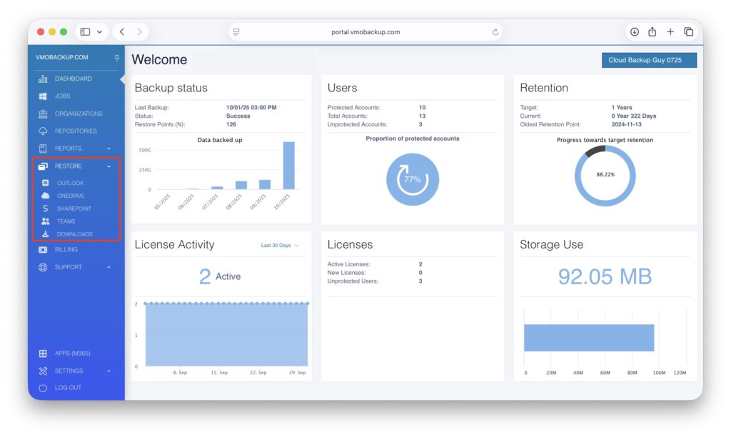Click the Organizations building icon
Screen dimensions: 731x437
tap(43, 114)
